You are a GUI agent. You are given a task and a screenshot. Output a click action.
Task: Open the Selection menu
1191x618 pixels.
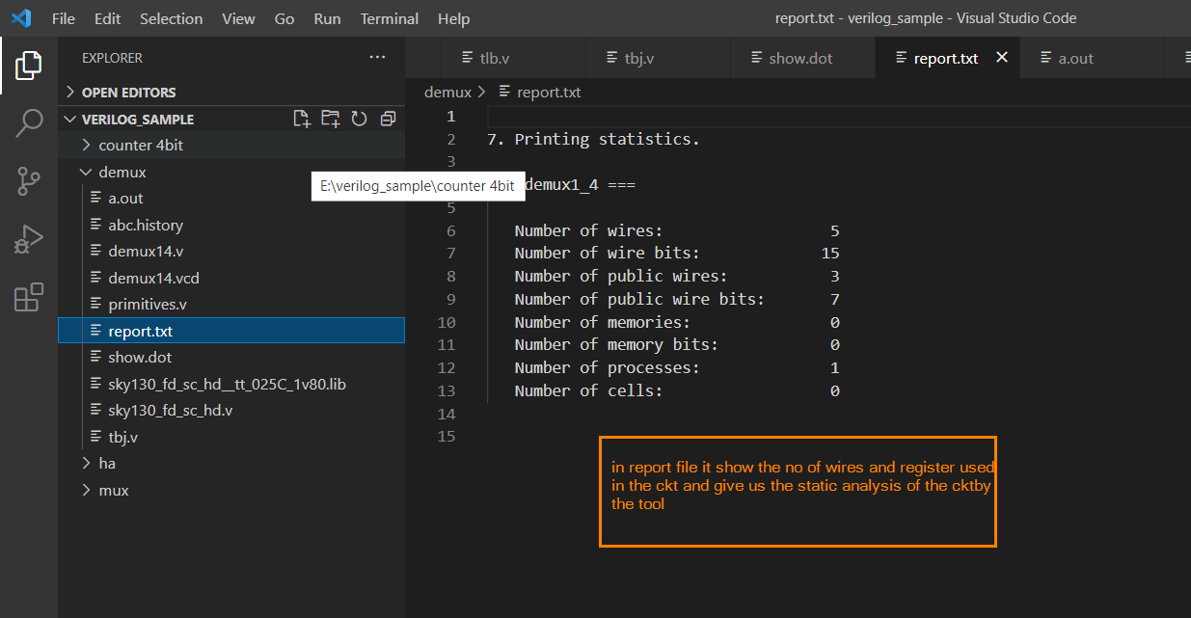pyautogui.click(x=171, y=18)
